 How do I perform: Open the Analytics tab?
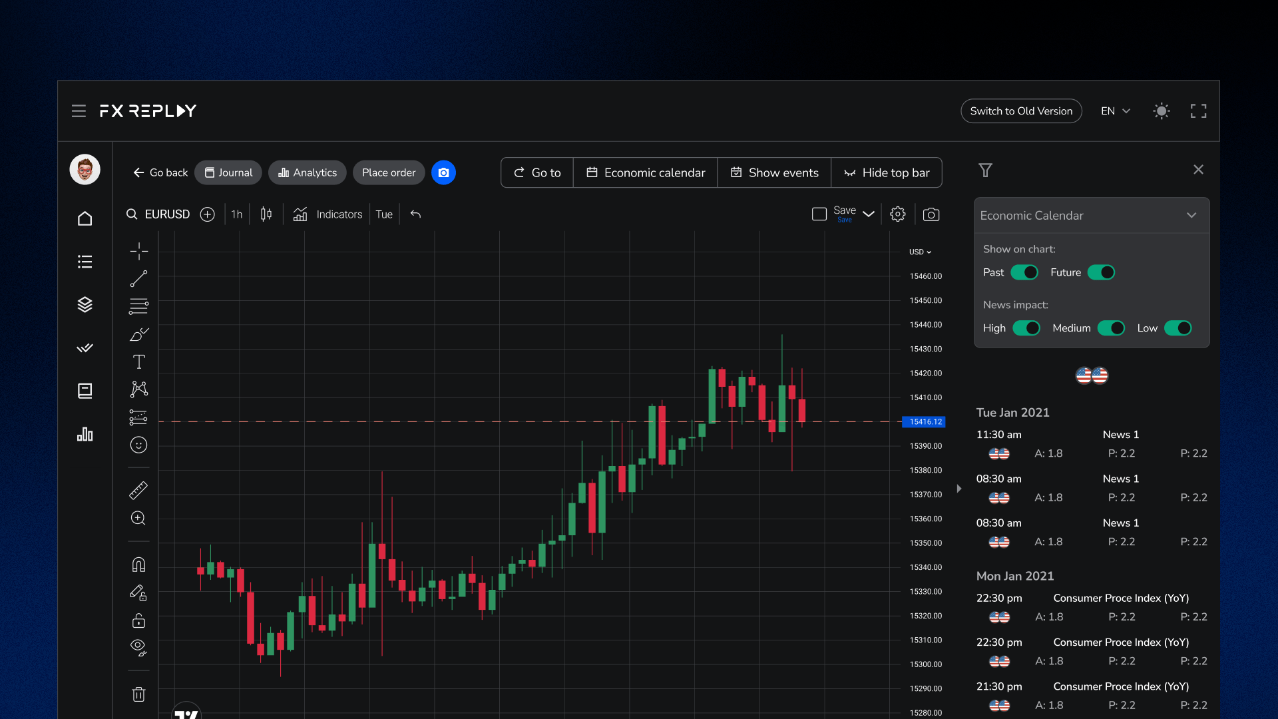tap(308, 172)
